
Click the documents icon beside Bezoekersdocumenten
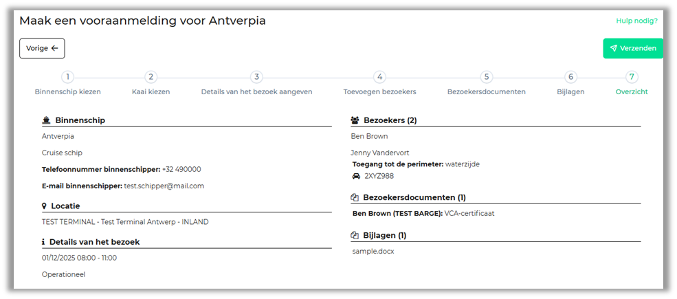(355, 198)
